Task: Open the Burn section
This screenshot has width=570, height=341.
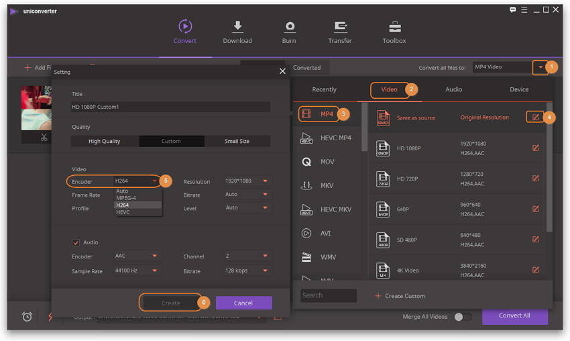Action: (x=290, y=32)
